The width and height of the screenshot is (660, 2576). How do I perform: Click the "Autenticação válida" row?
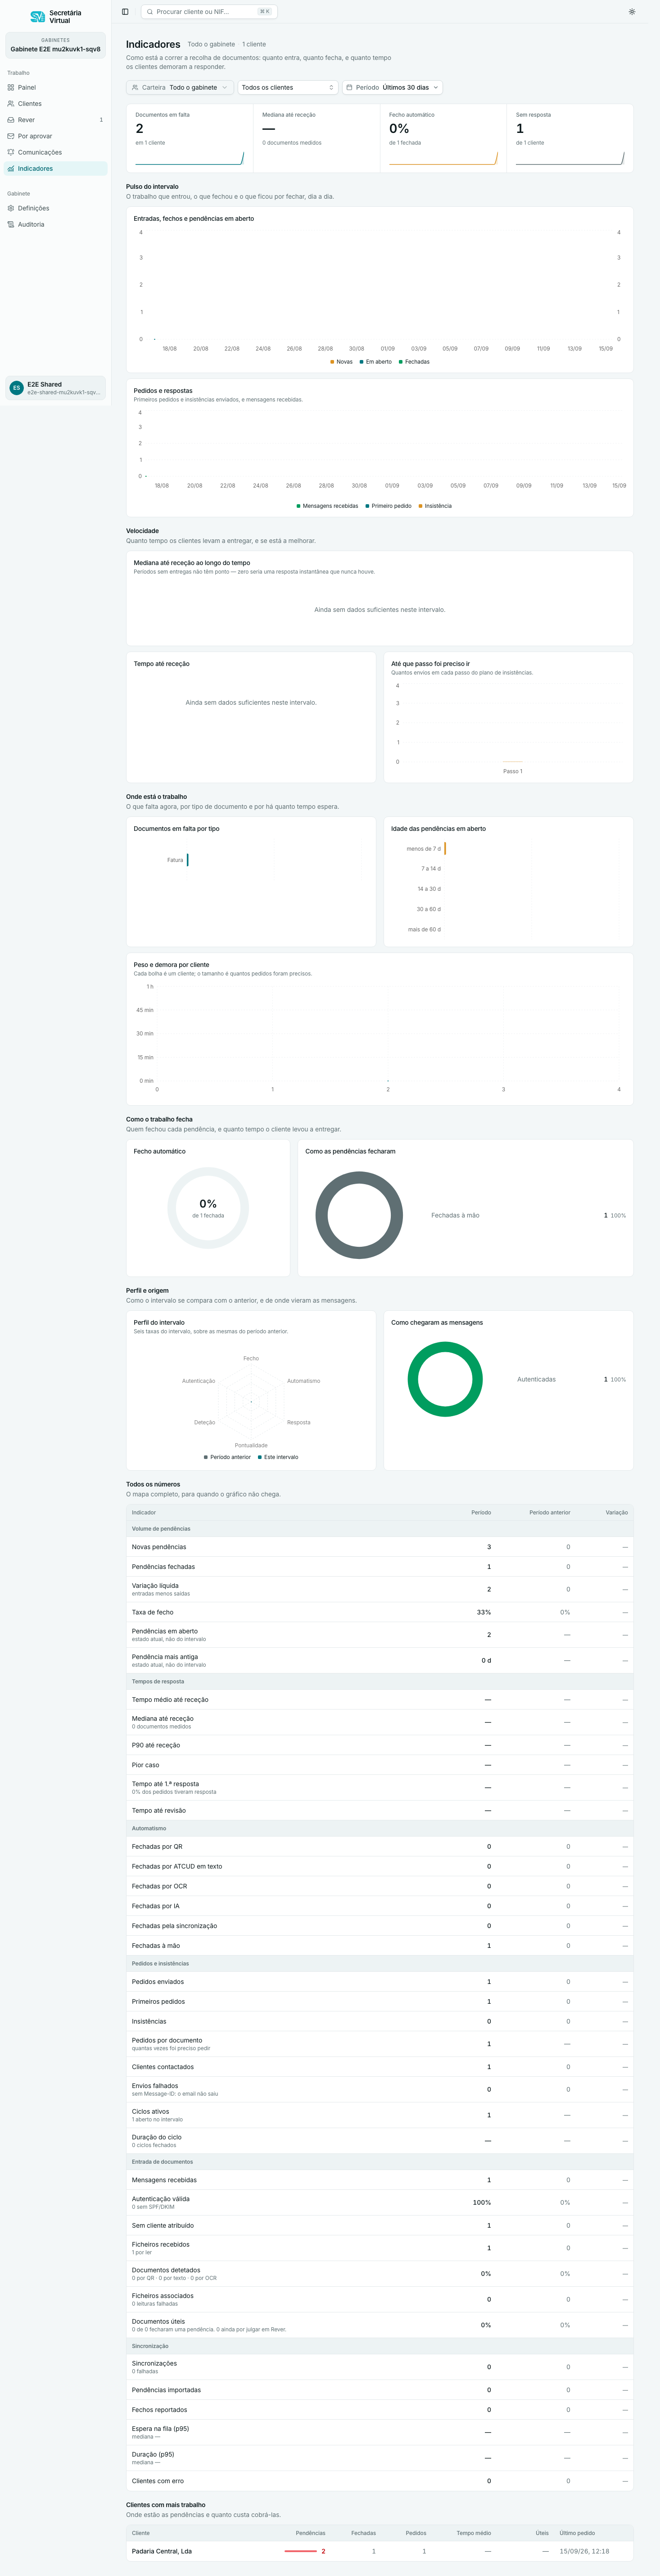click(x=380, y=2202)
